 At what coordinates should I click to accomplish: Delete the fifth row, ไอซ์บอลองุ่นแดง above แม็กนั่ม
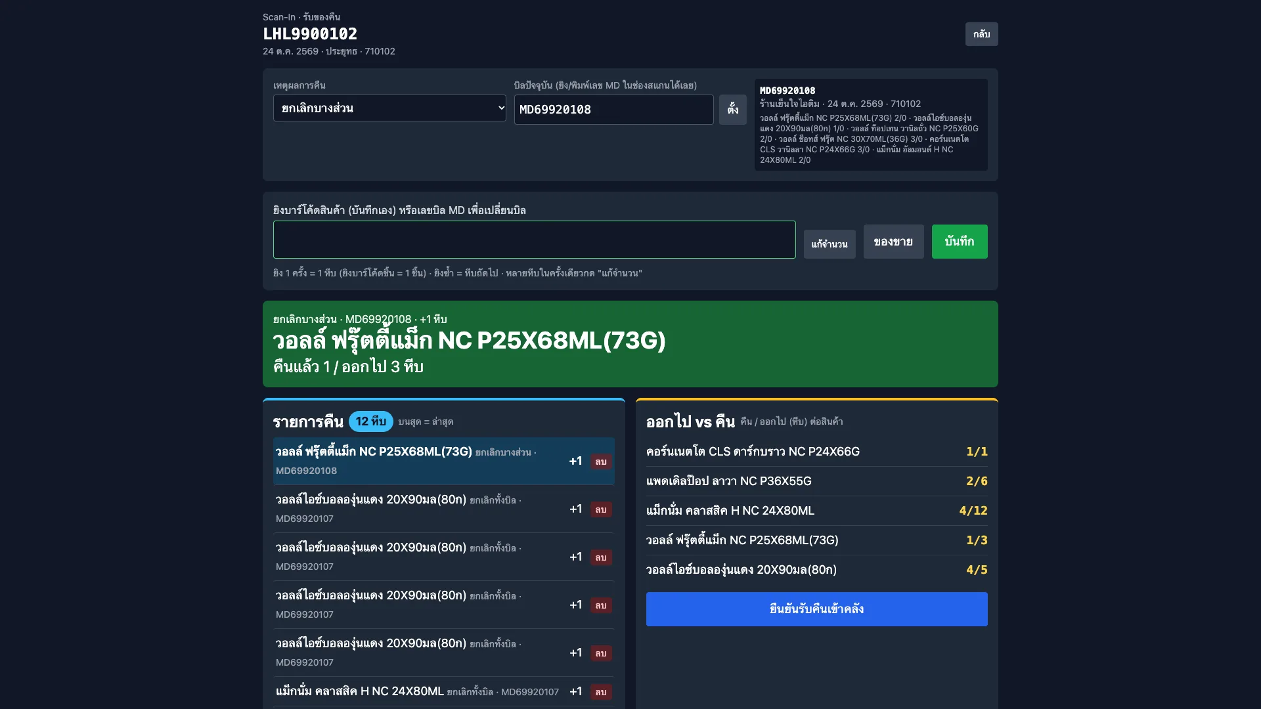pyautogui.click(x=600, y=653)
